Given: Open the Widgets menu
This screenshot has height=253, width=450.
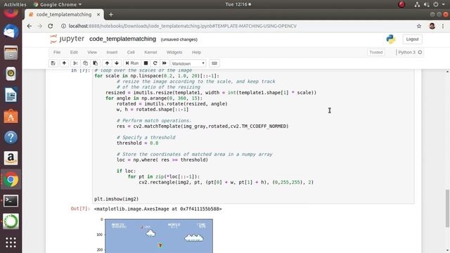Looking at the screenshot, I should [x=174, y=52].
